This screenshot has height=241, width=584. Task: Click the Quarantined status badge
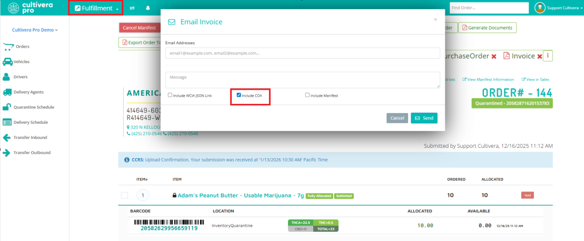(512, 103)
